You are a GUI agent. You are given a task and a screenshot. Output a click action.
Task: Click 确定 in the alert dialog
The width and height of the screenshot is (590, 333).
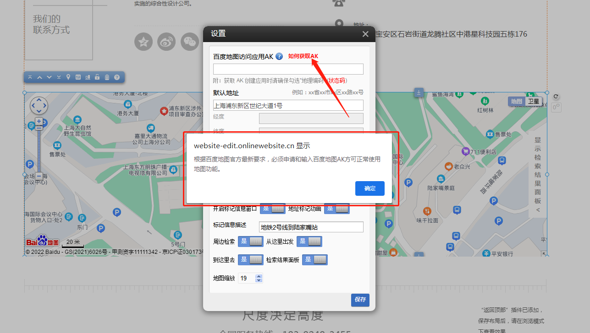(x=369, y=188)
